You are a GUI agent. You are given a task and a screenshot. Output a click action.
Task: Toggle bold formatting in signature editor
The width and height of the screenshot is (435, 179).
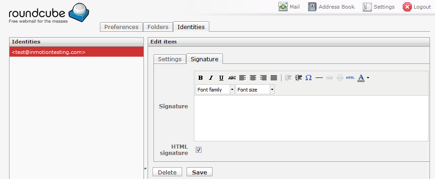click(201, 78)
